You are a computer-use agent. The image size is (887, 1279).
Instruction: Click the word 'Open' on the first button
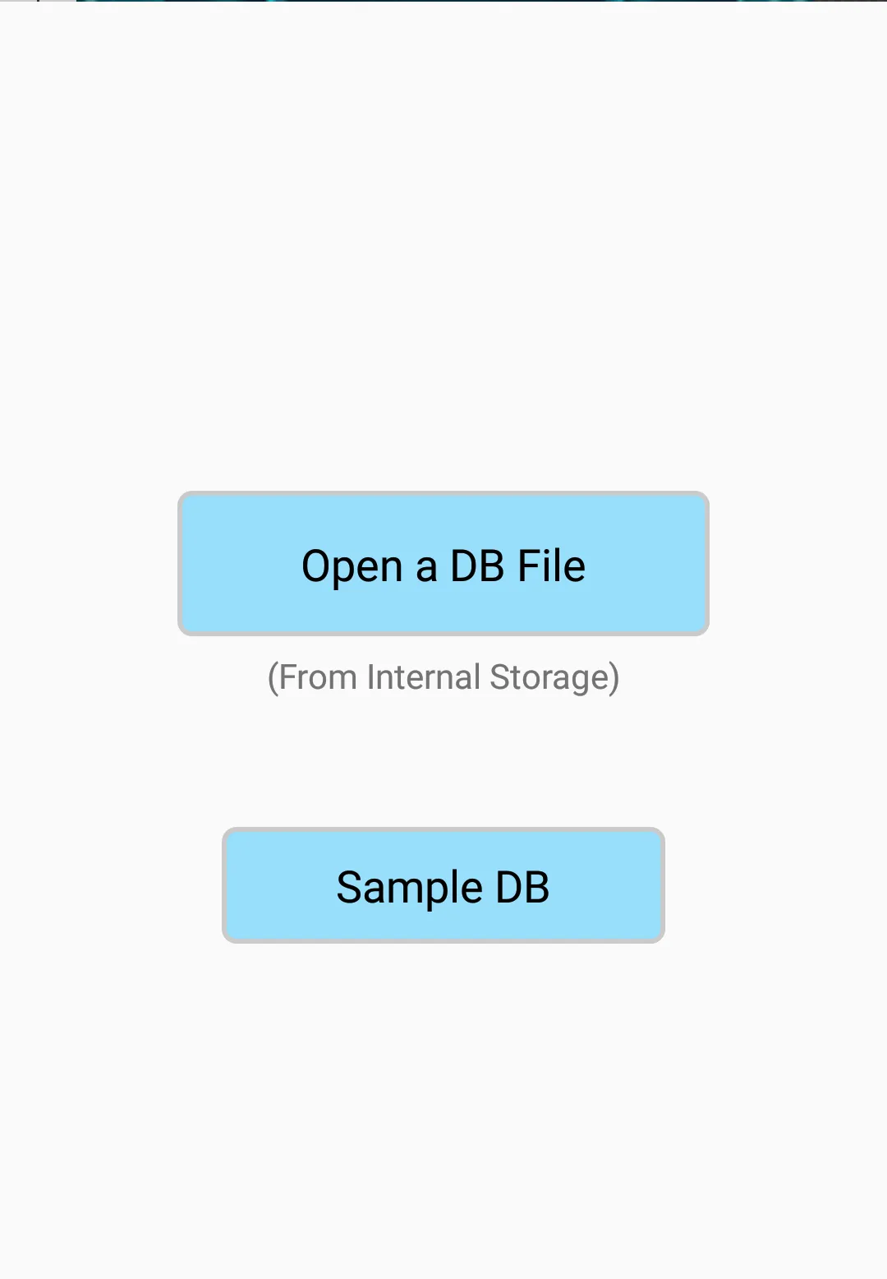[352, 568]
